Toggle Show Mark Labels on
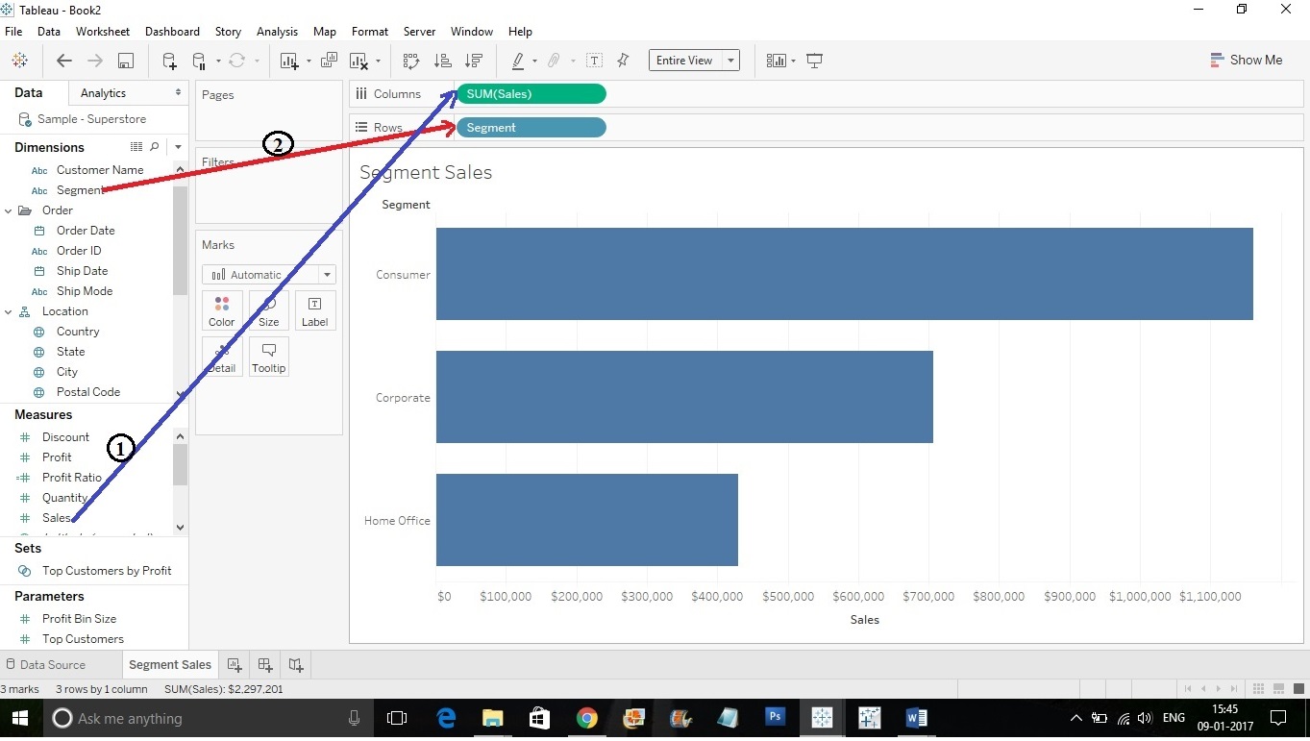Image resolution: width=1310 pixels, height=741 pixels. [x=594, y=60]
